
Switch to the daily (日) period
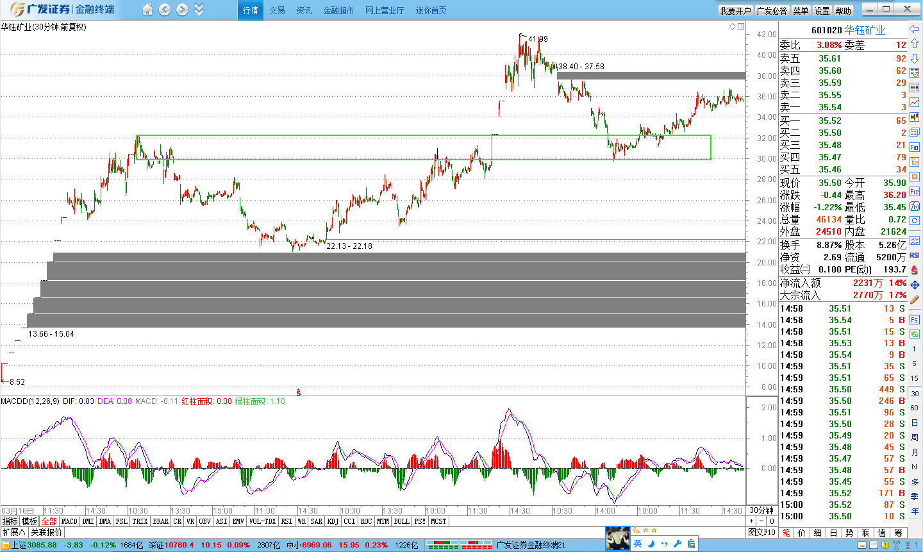tap(914, 422)
